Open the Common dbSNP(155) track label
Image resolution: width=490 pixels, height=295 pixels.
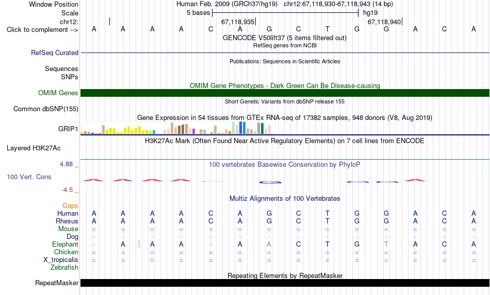click(x=46, y=109)
